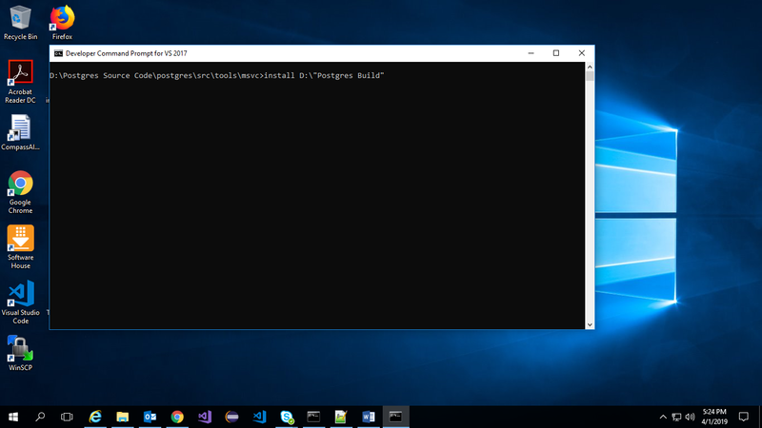Click the Internet Explorer taskbar icon
Viewport: 762px width, 428px height.
pos(95,417)
